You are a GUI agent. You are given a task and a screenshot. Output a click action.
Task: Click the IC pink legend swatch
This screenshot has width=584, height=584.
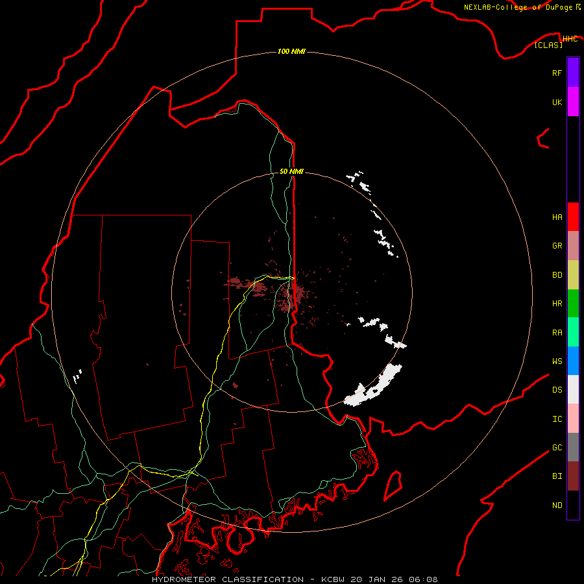coord(573,419)
